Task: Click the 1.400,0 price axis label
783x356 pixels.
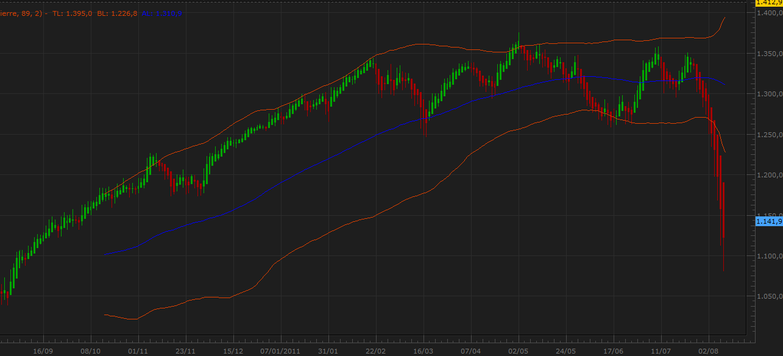Action: tap(769, 13)
